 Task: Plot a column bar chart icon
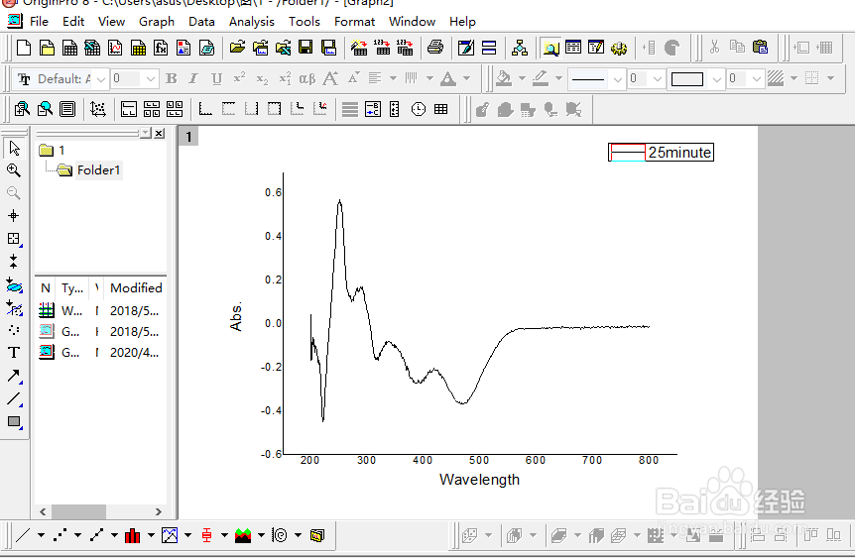tap(133, 535)
